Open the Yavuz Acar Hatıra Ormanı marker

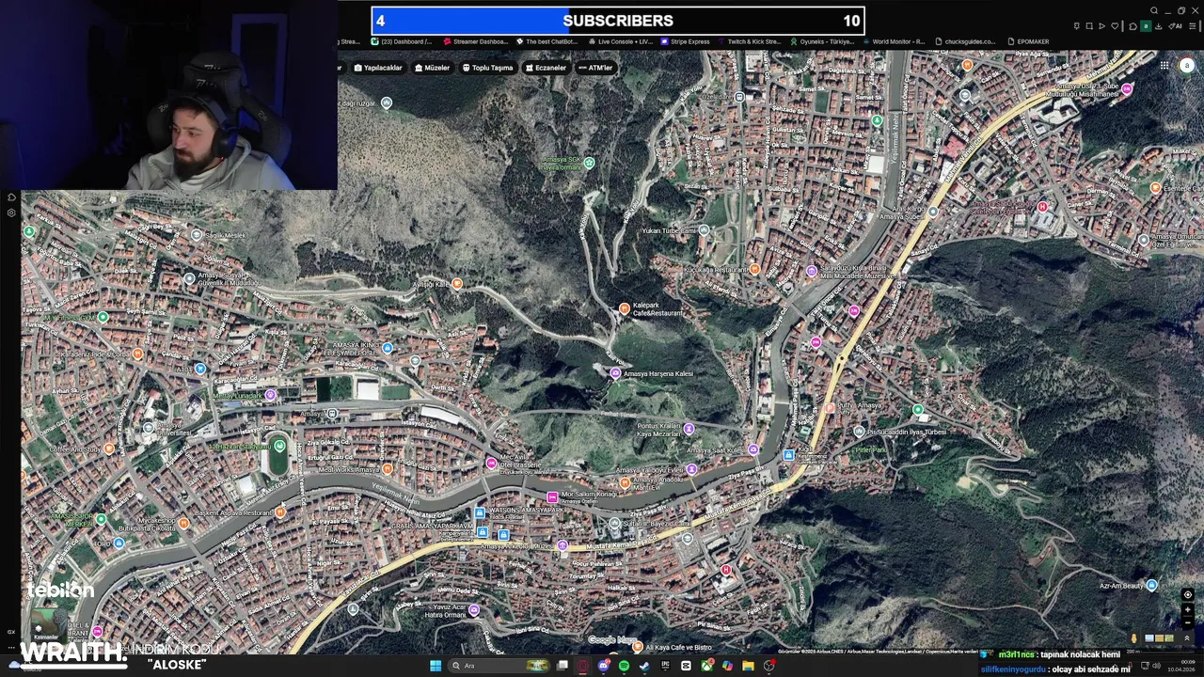474,610
